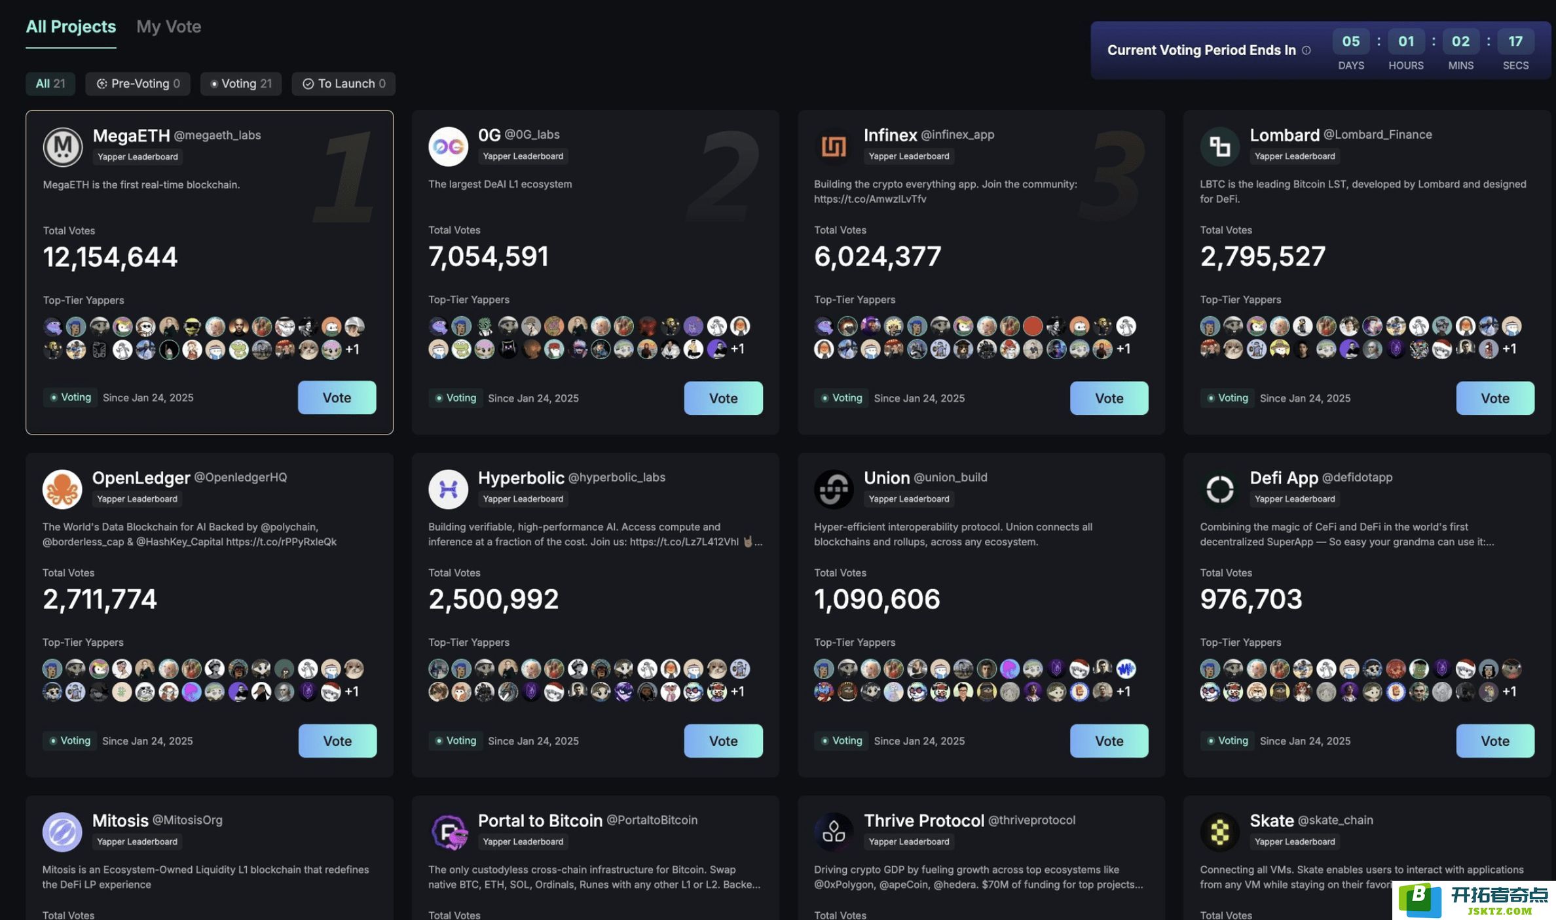Filter projects by To Launch status

click(344, 84)
